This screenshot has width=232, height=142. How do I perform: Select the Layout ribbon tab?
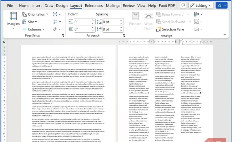coord(76,6)
